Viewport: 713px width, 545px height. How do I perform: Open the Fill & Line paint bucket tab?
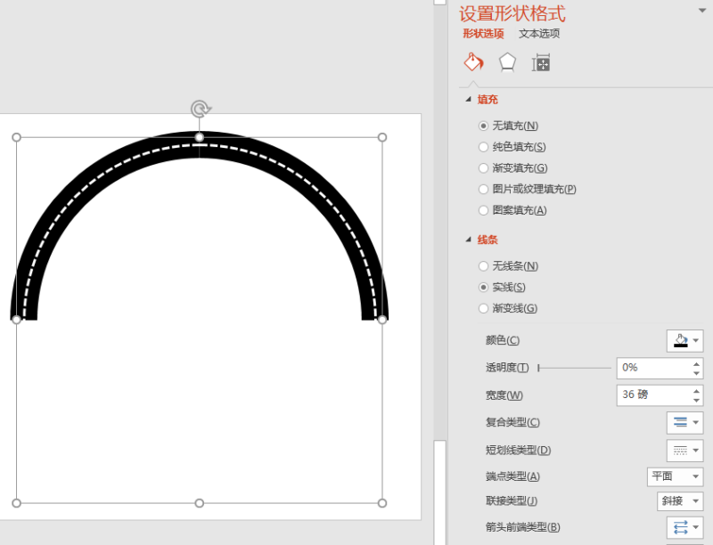(x=473, y=62)
